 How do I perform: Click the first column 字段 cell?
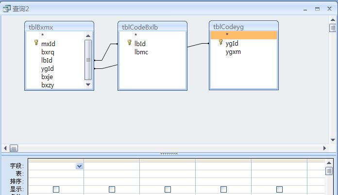pyautogui.click(x=56, y=166)
